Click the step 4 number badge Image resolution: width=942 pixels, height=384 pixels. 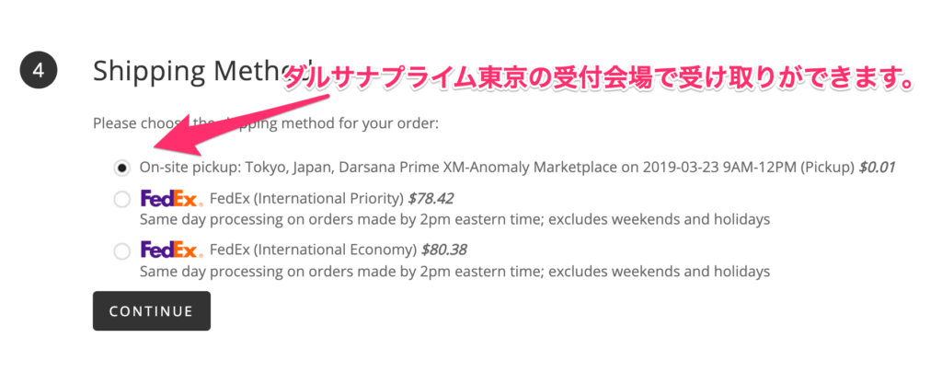[x=39, y=71]
